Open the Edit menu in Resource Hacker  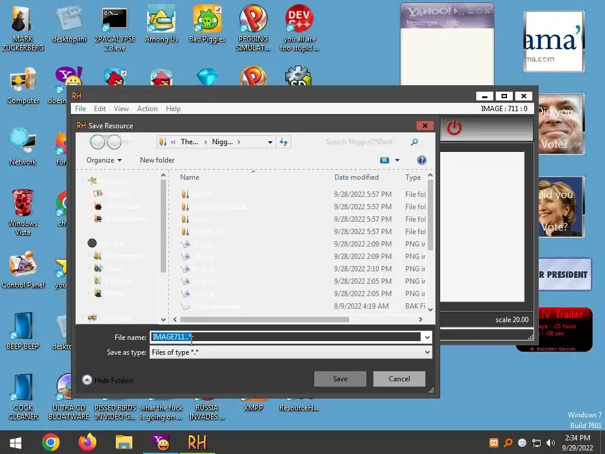point(99,109)
